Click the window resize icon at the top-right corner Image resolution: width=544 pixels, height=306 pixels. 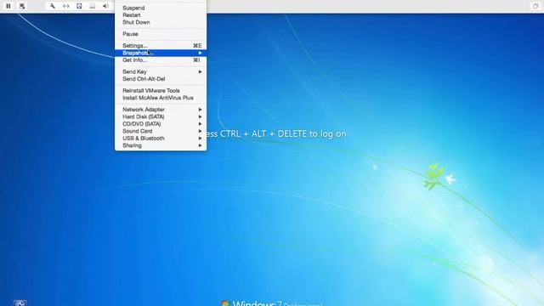coord(535,6)
